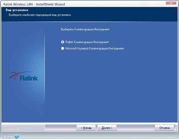Screen dimensions: 179x139
Task: Go back with the Назад button
Action: pos(86,128)
